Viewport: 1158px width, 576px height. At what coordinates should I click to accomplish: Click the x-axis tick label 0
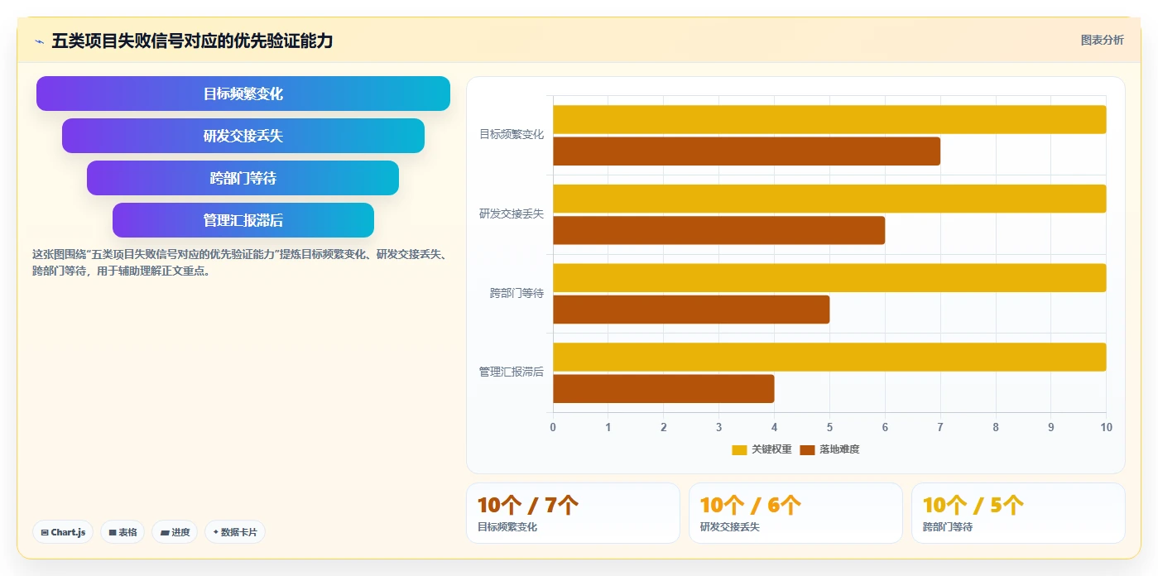(x=553, y=428)
